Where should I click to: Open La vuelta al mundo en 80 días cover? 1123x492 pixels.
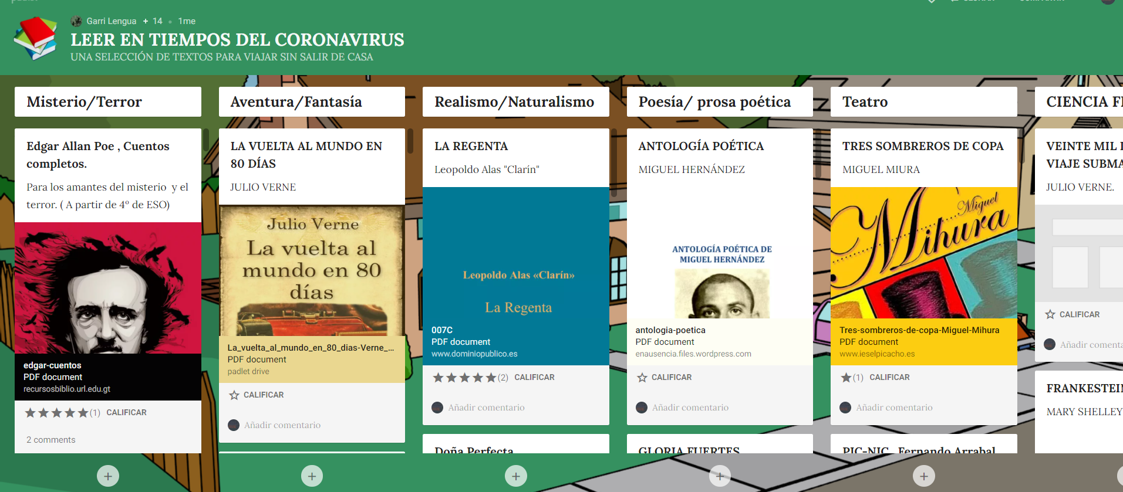(x=312, y=270)
